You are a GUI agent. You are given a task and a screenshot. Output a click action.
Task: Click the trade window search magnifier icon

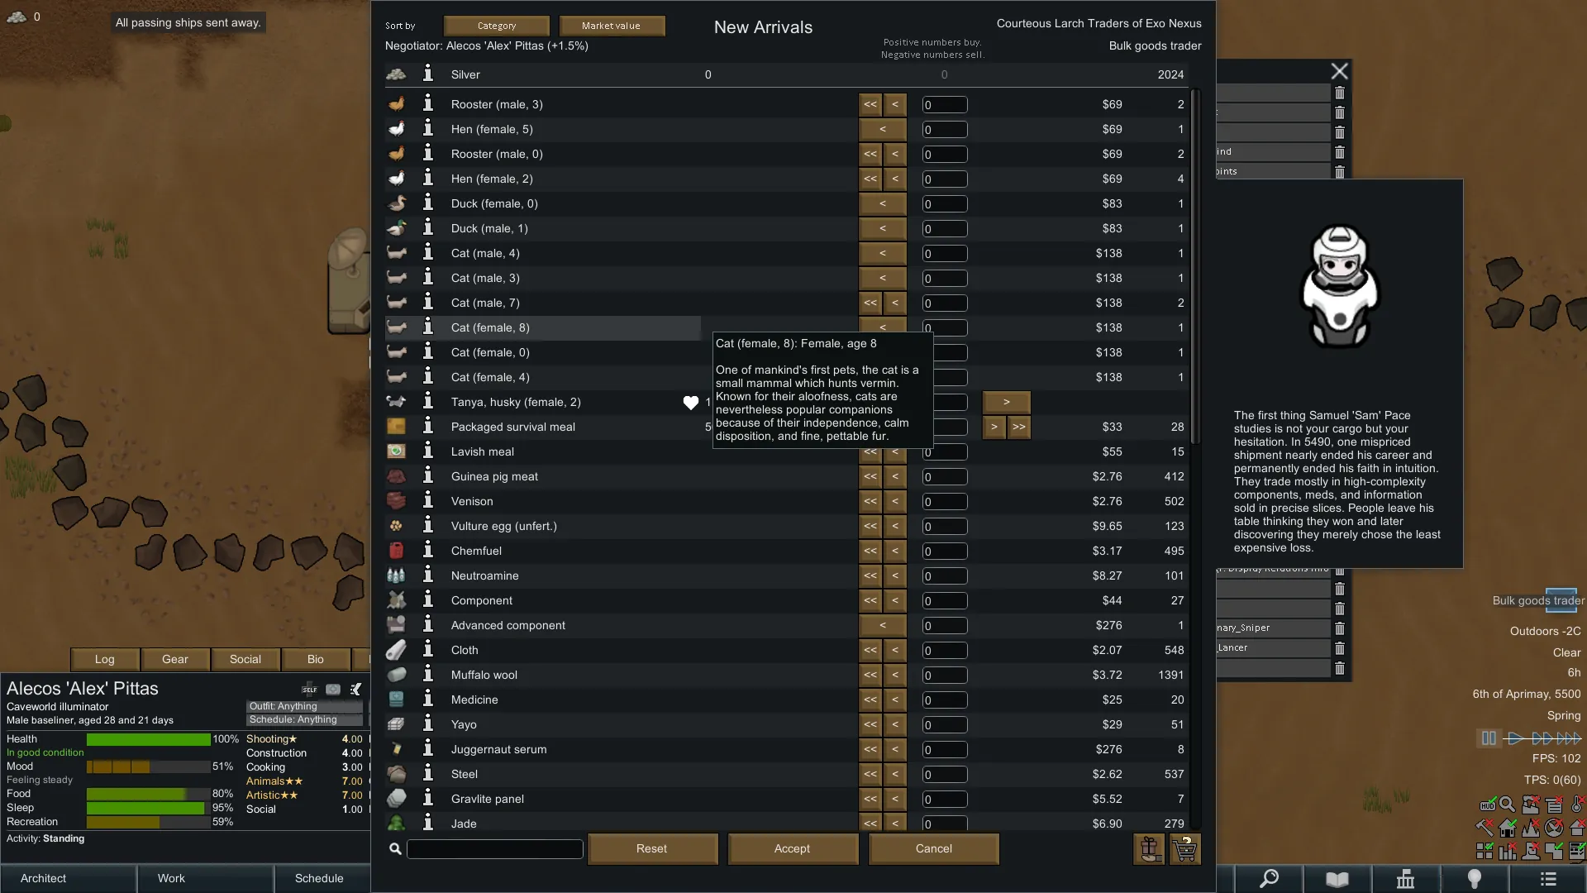(395, 848)
